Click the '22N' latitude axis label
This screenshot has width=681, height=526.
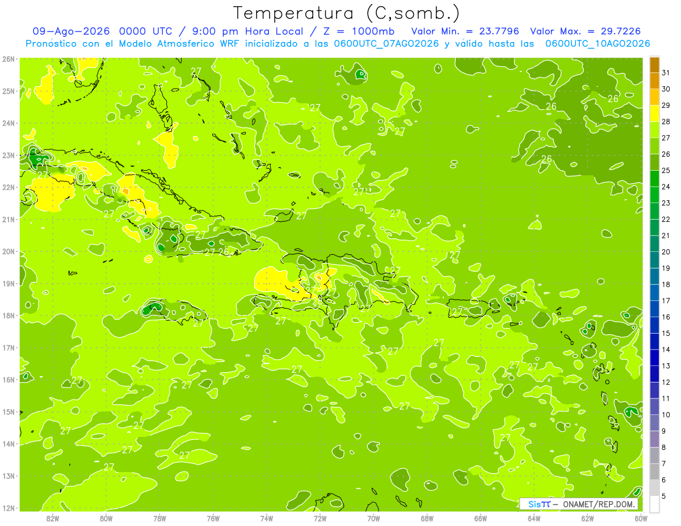[9, 187]
